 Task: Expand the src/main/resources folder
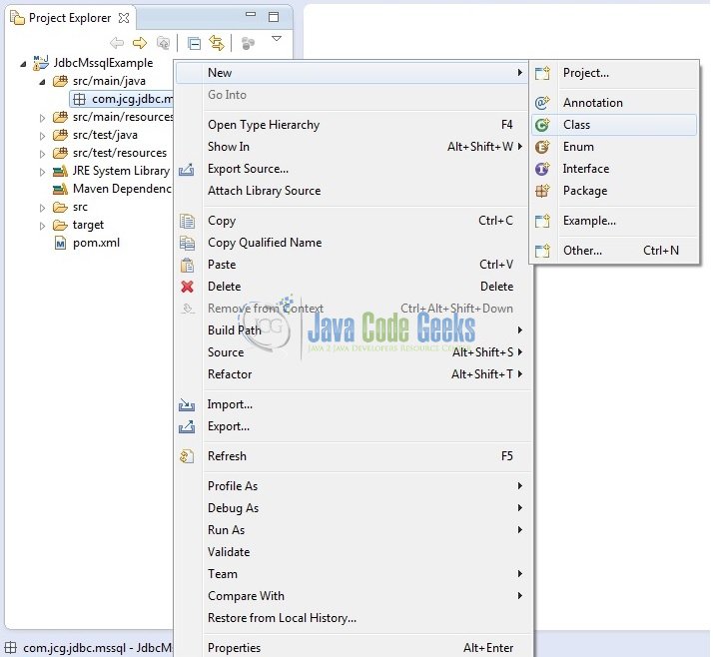(x=42, y=118)
